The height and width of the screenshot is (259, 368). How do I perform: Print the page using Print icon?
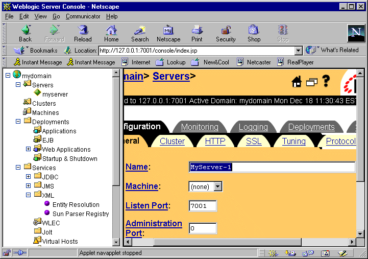[x=197, y=33]
